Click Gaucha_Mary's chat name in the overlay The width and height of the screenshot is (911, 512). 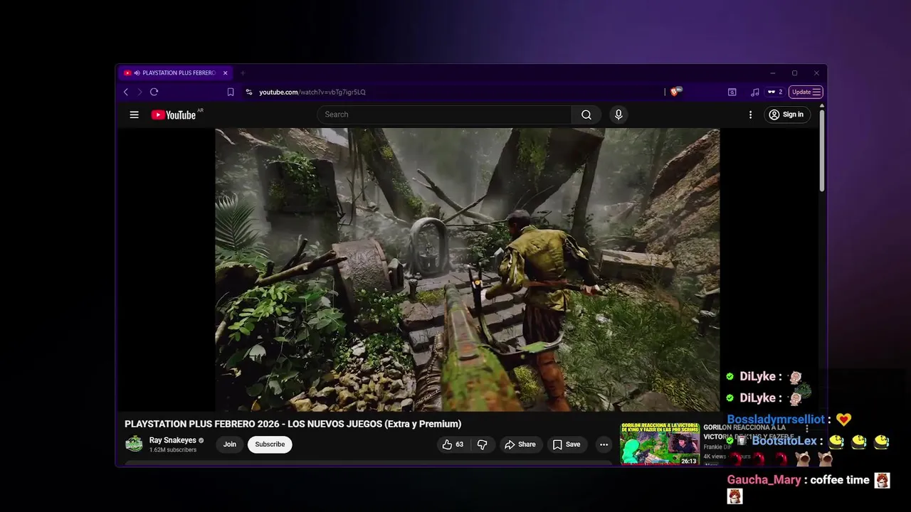764,480
